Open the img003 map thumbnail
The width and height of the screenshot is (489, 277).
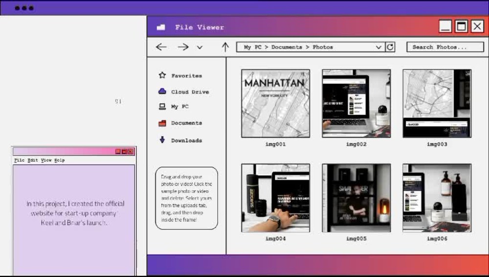437,103
